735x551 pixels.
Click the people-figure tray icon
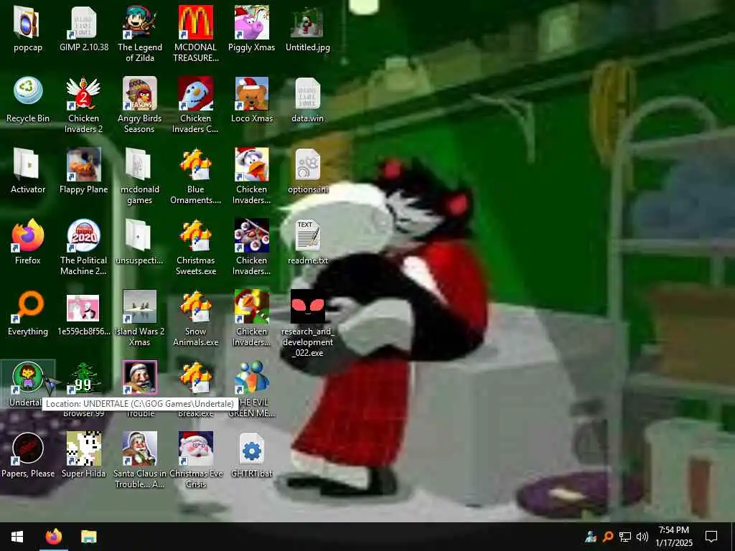tap(591, 537)
